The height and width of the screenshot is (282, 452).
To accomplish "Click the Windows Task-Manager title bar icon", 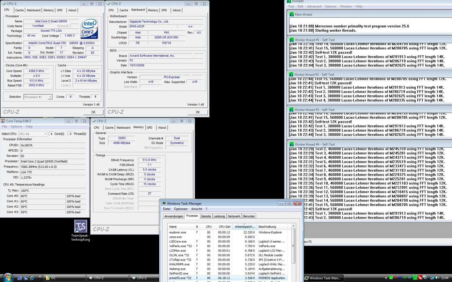I will click(164, 203).
